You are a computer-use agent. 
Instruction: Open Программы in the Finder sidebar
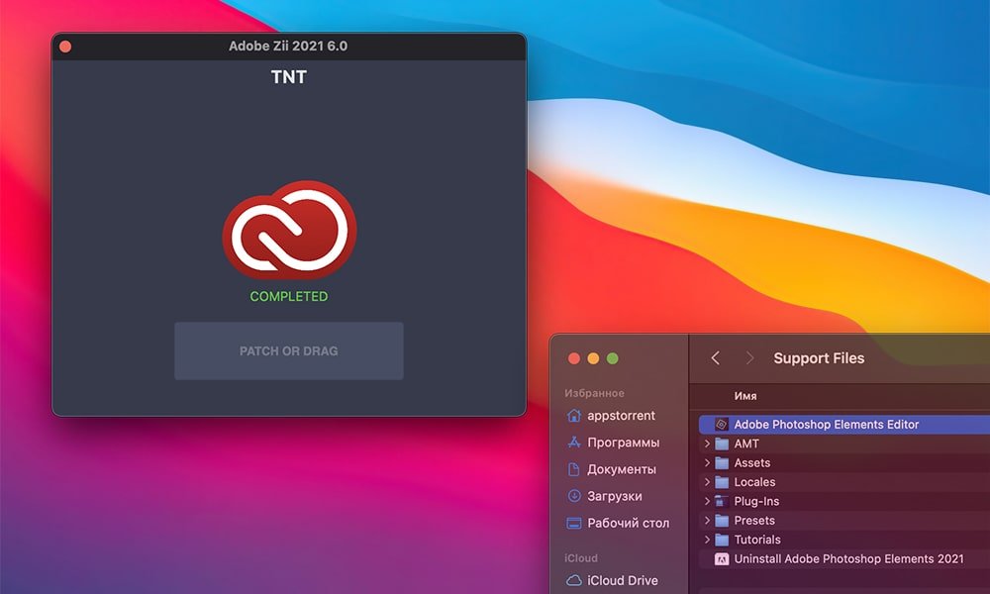coord(623,443)
